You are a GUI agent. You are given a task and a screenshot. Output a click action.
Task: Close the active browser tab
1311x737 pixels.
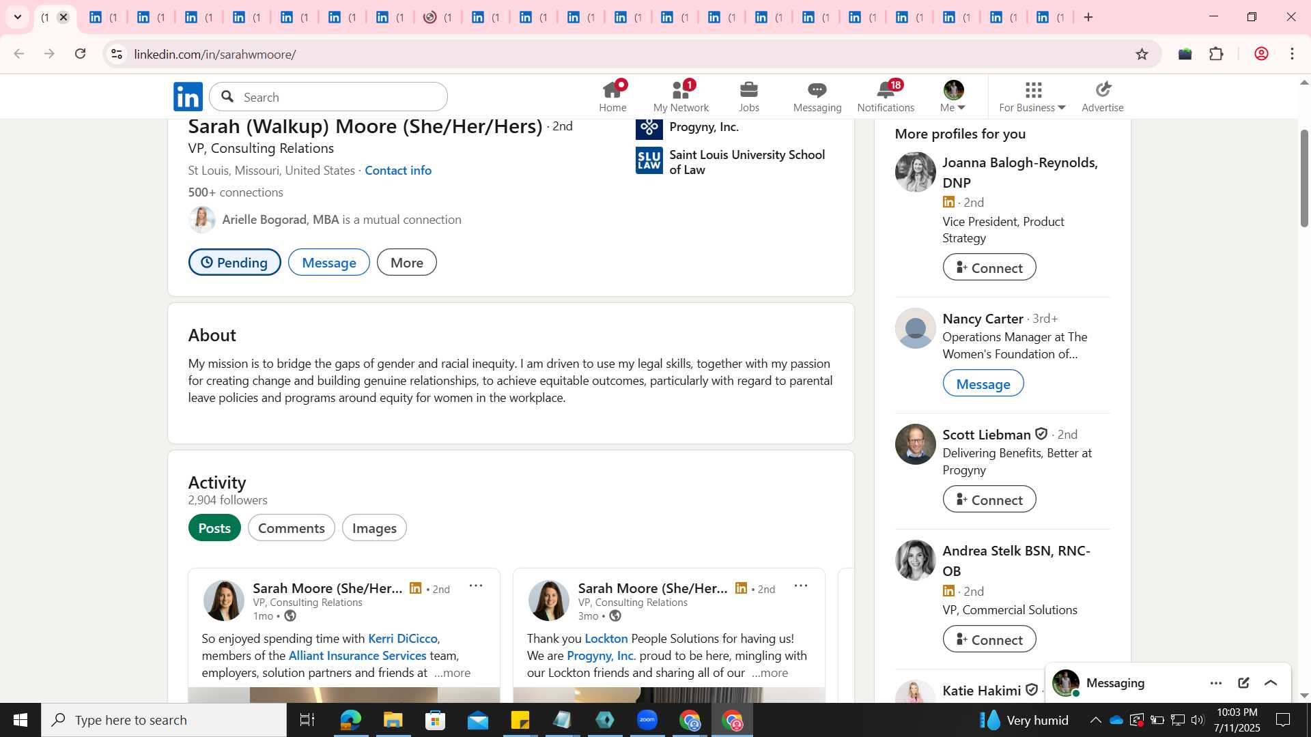point(64,17)
